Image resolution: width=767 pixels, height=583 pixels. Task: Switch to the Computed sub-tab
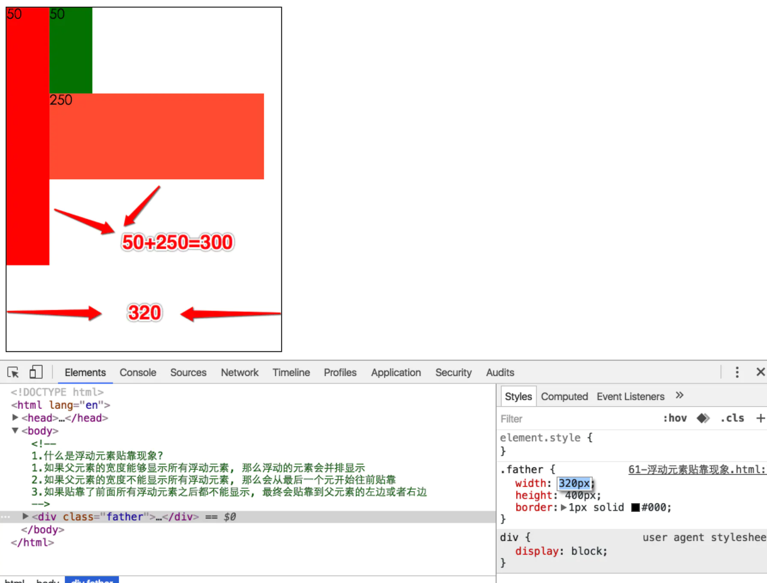(564, 396)
